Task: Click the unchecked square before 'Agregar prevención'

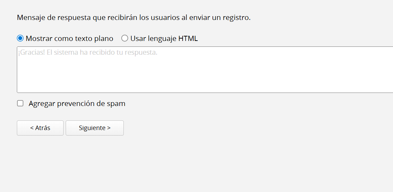Action: tap(20, 104)
